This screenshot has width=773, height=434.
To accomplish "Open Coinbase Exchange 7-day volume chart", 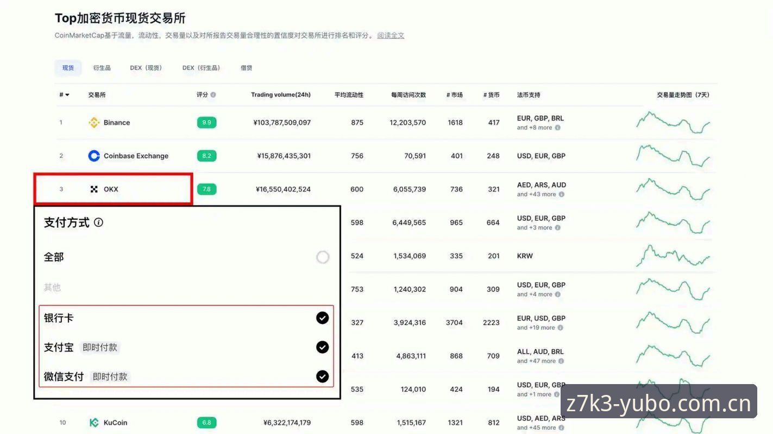I will pos(673,156).
